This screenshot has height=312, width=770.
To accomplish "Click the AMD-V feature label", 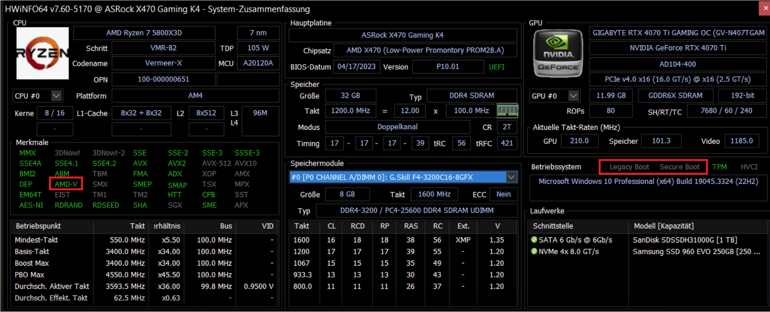I will click(66, 184).
